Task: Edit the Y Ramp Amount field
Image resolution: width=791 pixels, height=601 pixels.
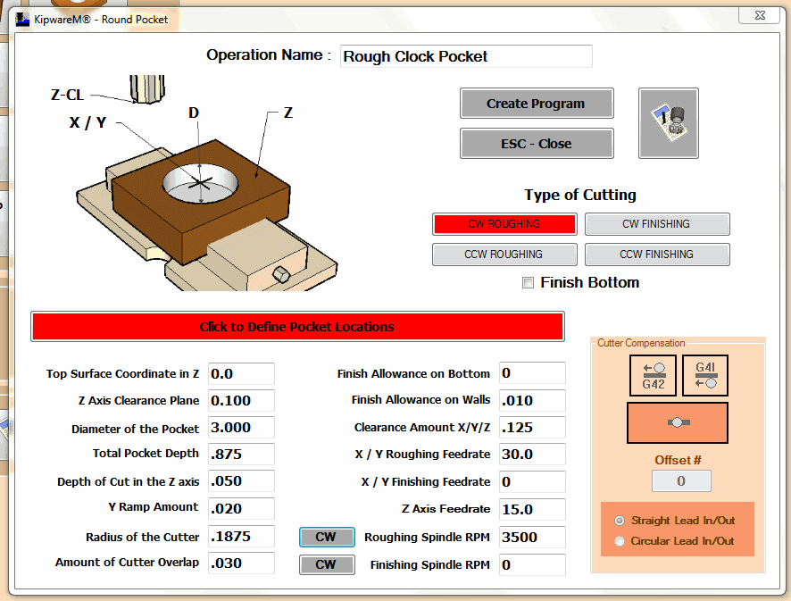Action: (x=241, y=509)
